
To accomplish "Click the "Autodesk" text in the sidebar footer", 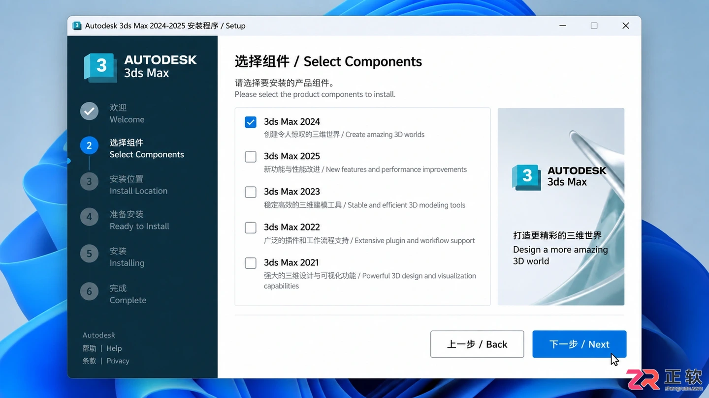I will pyautogui.click(x=98, y=335).
